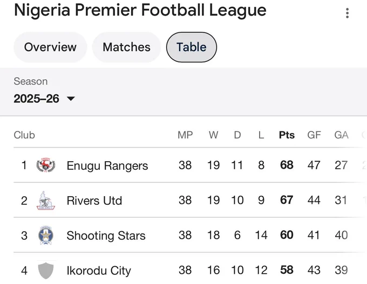Open the Shooting Stars team link
Image resolution: width=367 pixels, height=284 pixels.
(x=106, y=235)
